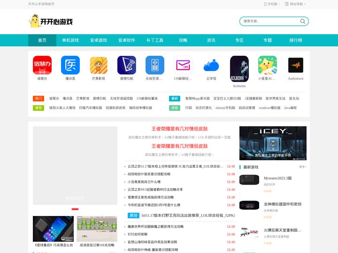Viewport: 338px width, 253px height.
Task: Open the 装橙引航 app icon
Action: [127, 65]
